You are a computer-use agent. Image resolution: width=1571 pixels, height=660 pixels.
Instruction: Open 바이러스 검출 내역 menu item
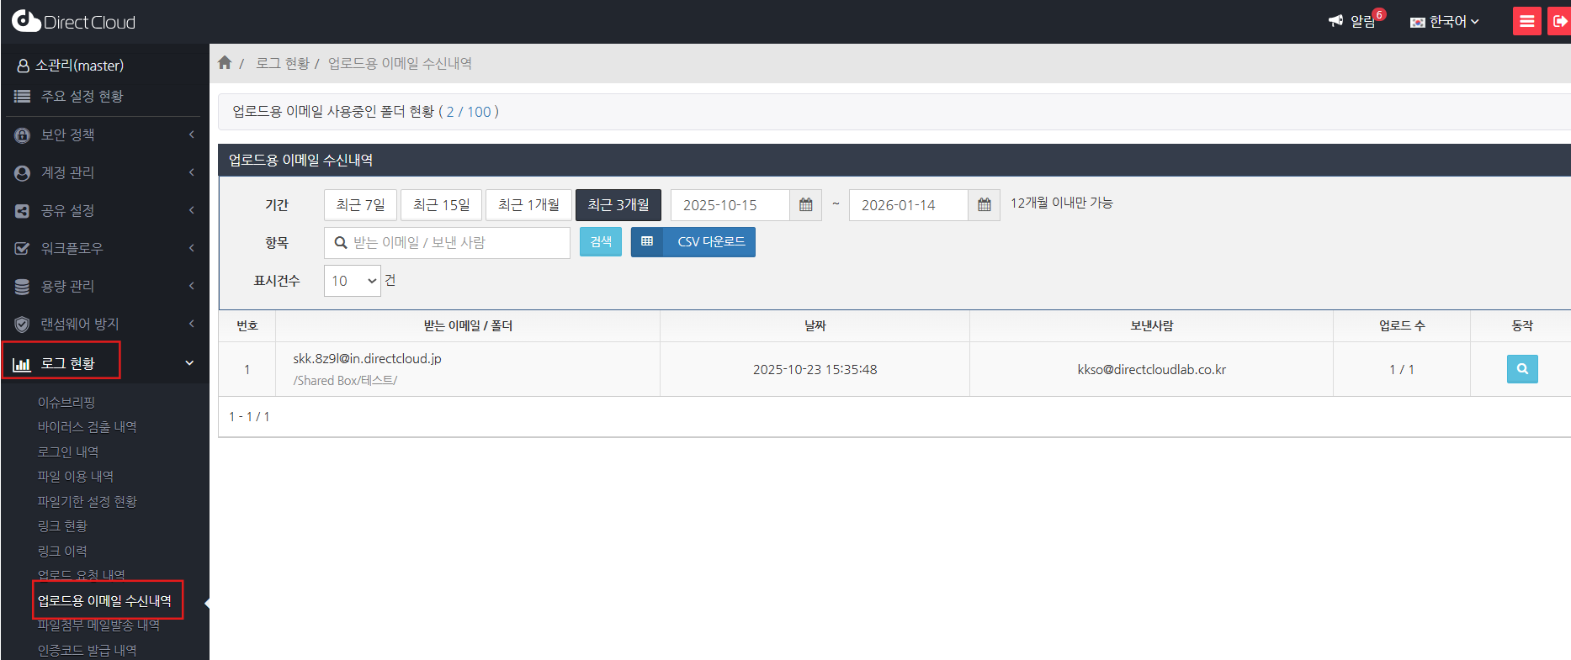coord(87,427)
